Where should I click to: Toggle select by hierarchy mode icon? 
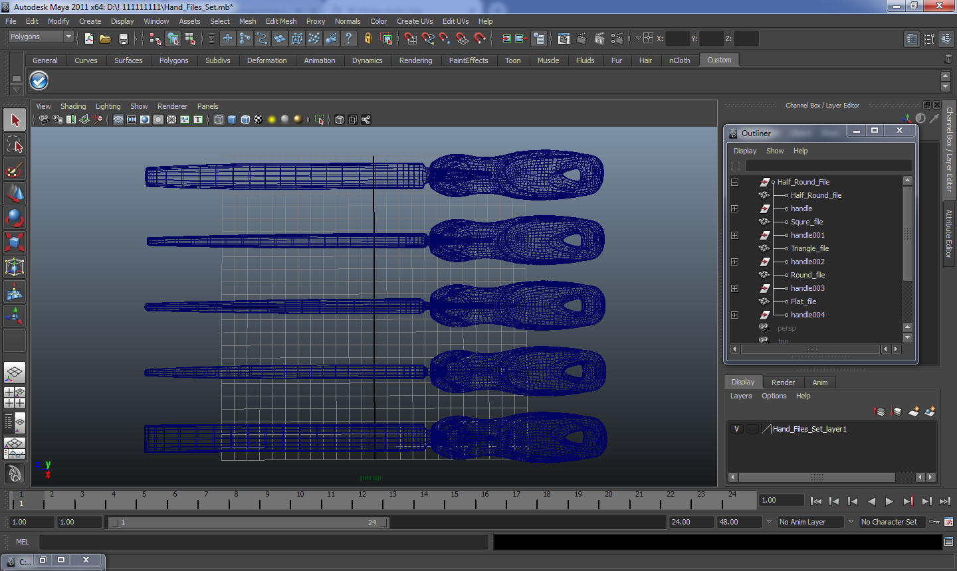(x=156, y=39)
